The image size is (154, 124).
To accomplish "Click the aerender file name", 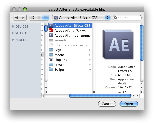I will 61,40.
